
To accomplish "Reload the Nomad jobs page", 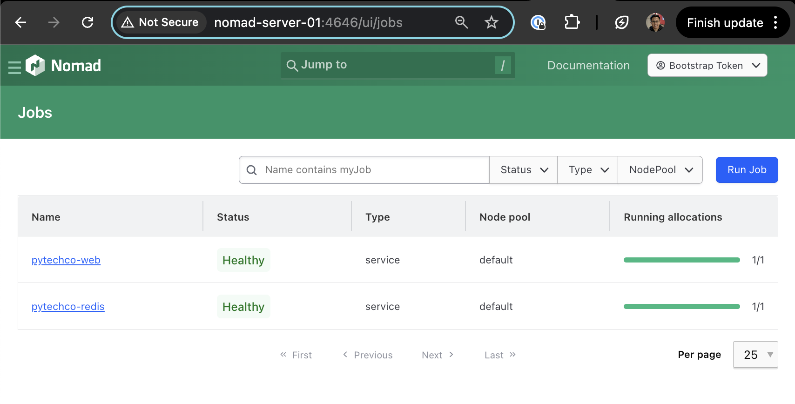I will 88,22.
